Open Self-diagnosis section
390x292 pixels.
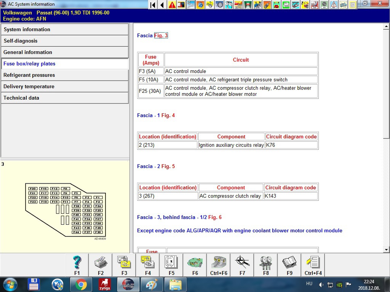pyautogui.click(x=65, y=41)
